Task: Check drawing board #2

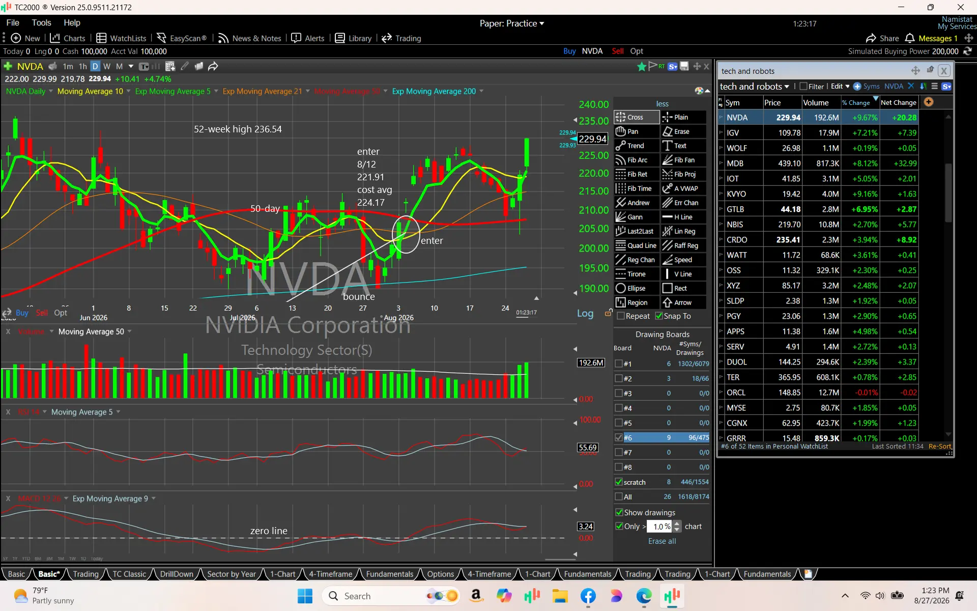Action: tap(619, 378)
